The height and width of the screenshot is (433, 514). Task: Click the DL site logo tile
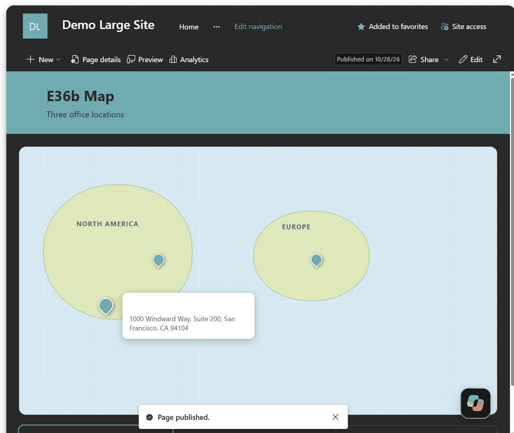[x=35, y=26]
